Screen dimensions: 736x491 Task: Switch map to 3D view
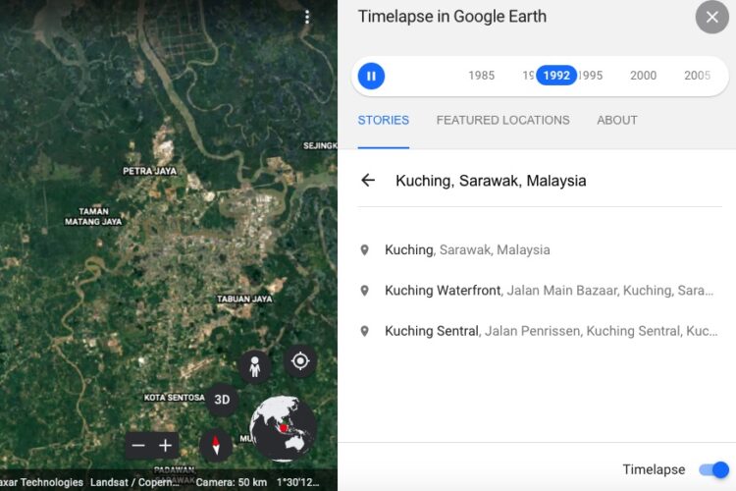click(222, 400)
